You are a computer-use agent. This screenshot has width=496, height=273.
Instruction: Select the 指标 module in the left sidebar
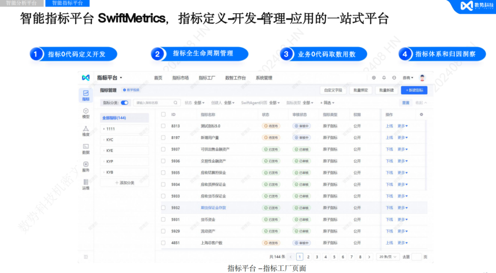point(85,95)
